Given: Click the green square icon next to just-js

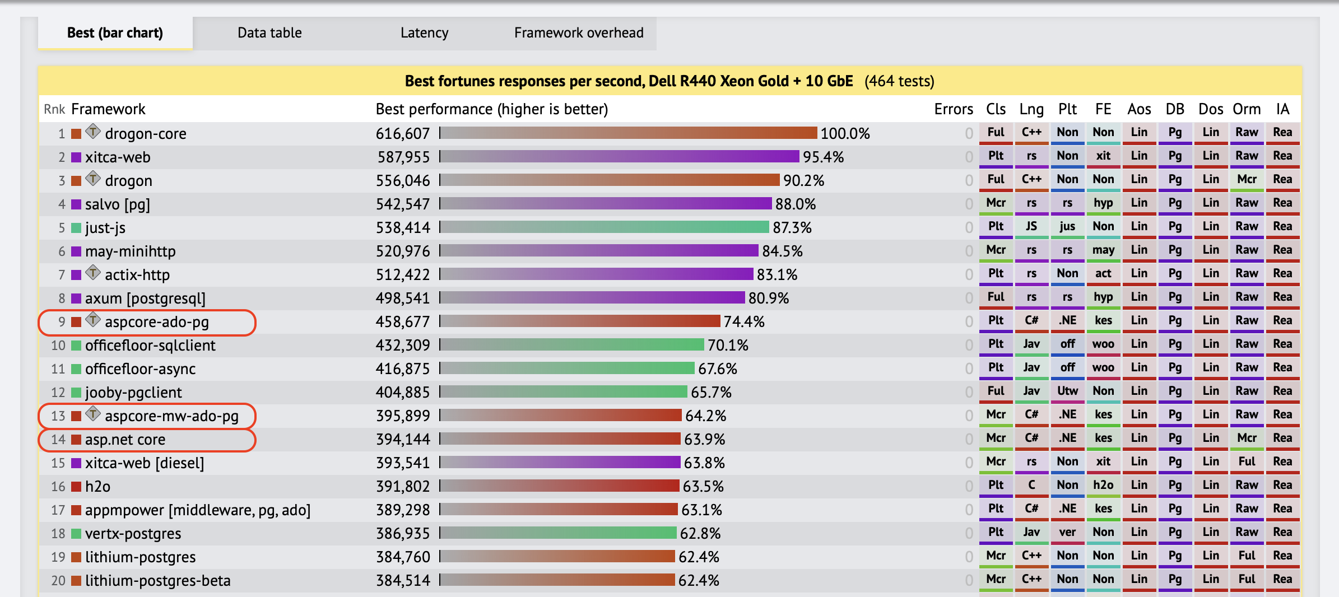Looking at the screenshot, I should point(75,227).
